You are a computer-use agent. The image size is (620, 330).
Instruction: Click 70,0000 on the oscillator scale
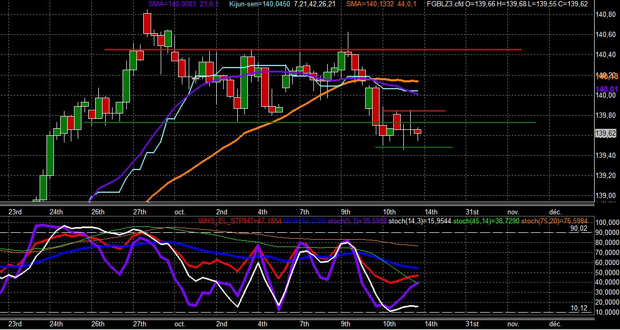click(607, 252)
